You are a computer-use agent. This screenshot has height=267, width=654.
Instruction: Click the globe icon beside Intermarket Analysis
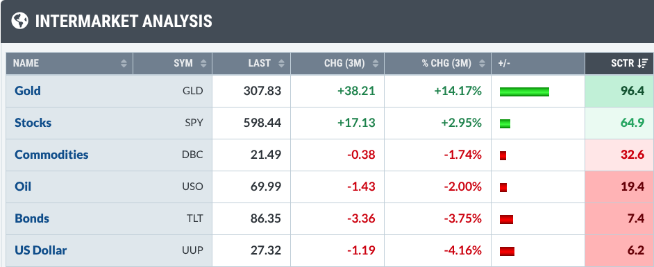point(19,21)
